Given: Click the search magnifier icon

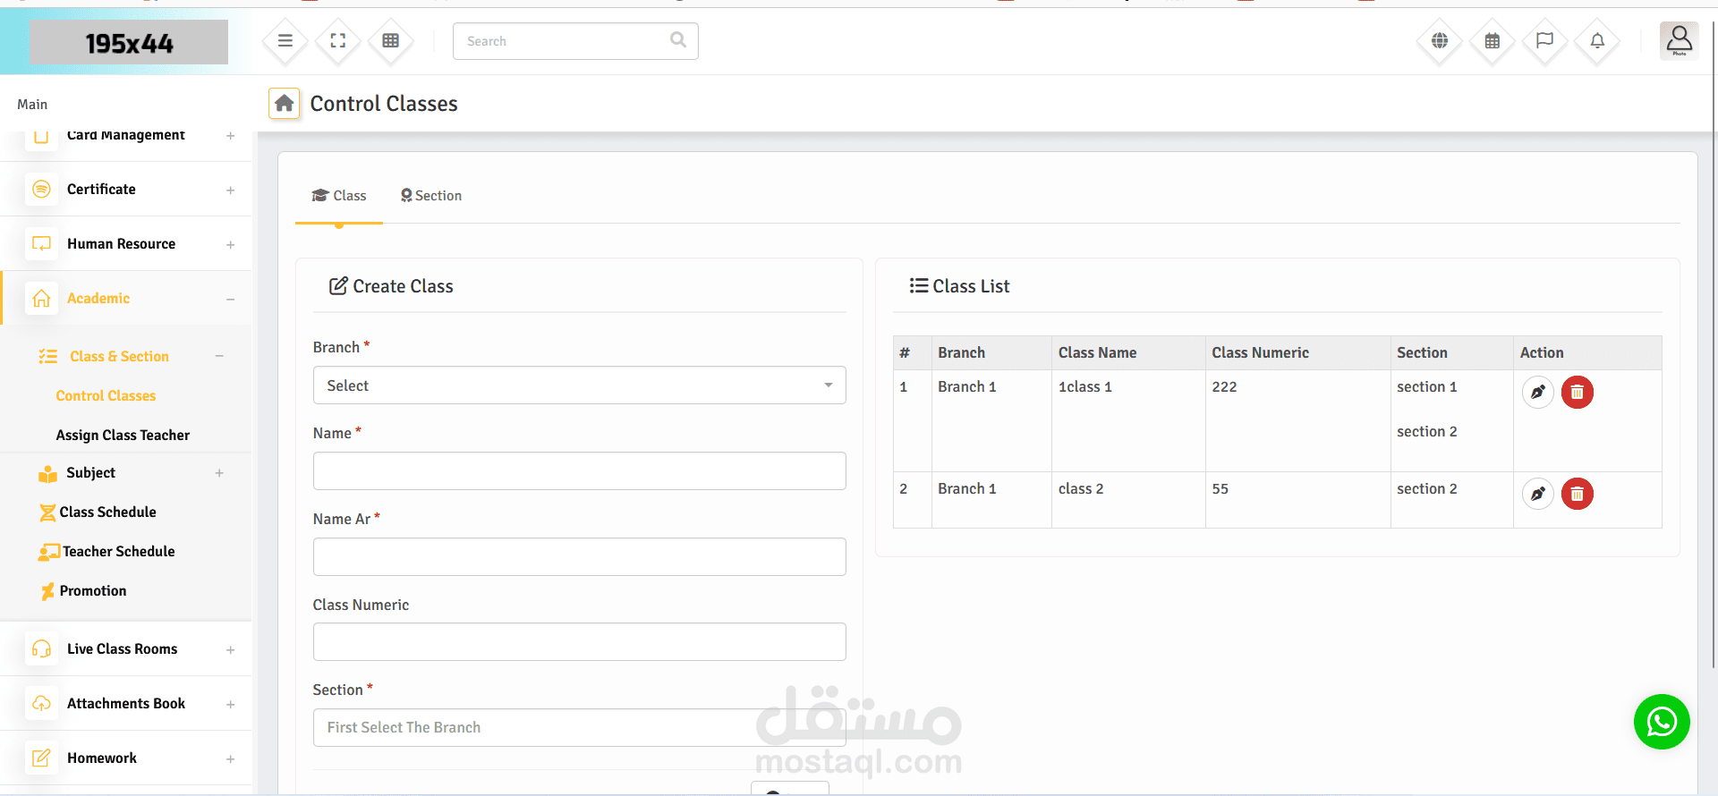Looking at the screenshot, I should click(x=678, y=40).
